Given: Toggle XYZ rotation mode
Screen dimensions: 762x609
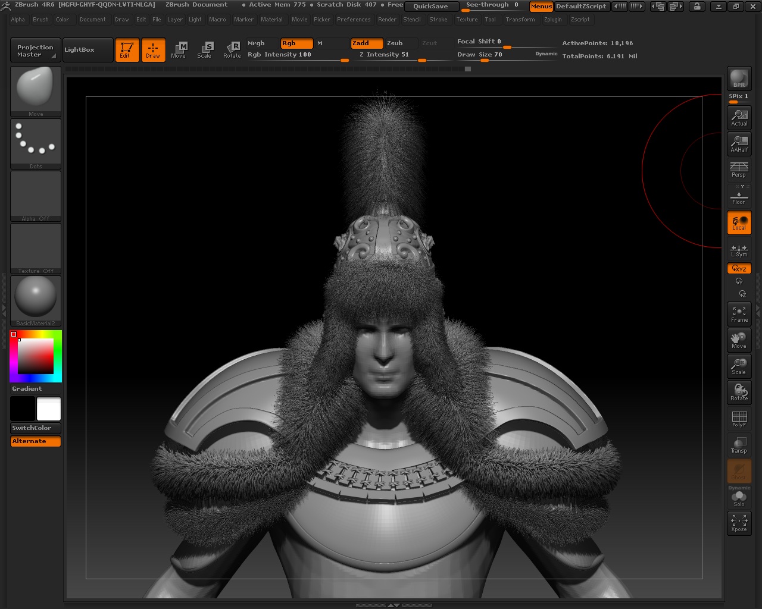Looking at the screenshot, I should (x=739, y=269).
